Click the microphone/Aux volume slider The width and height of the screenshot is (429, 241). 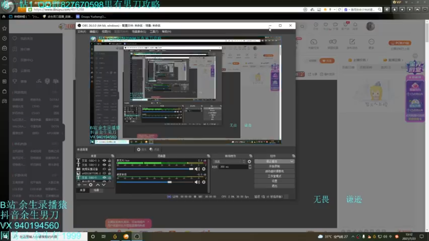point(155,169)
